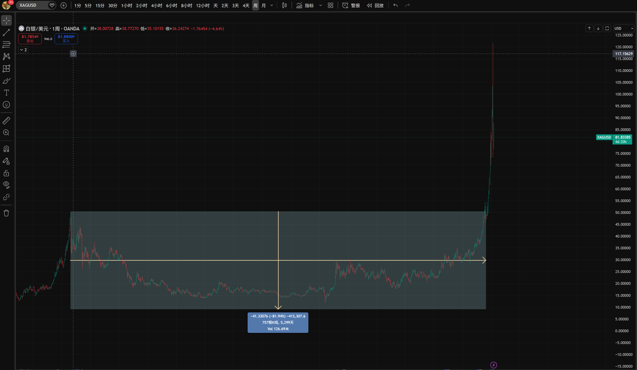Image resolution: width=637 pixels, height=370 pixels.
Task: Click the plus button on crosshair line
Action: (x=73, y=54)
